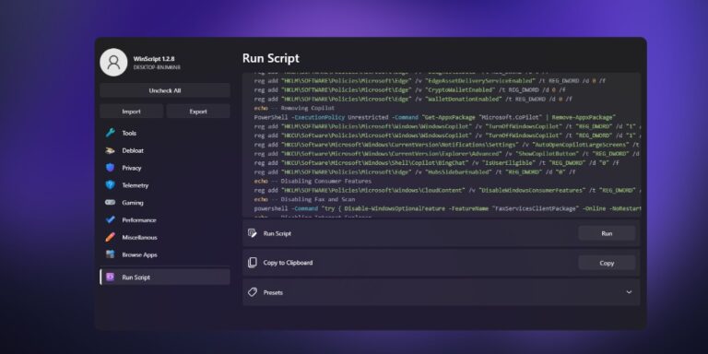
Task: Click the Privacy shield icon
Action: pyautogui.click(x=111, y=168)
